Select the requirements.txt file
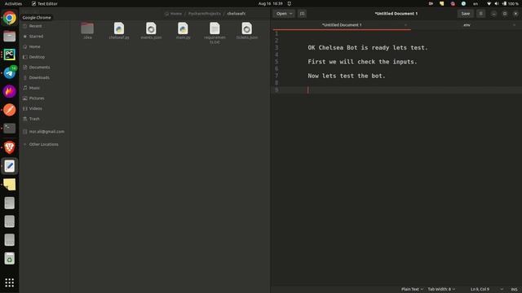Viewport: 522px width, 293px height. pyautogui.click(x=215, y=33)
